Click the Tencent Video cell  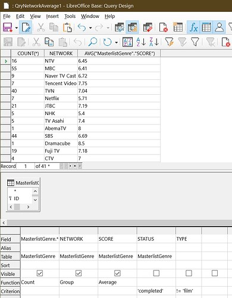[61, 83]
